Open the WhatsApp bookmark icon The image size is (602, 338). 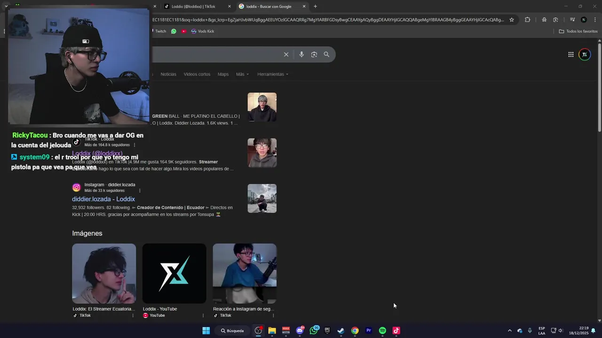pos(174,31)
